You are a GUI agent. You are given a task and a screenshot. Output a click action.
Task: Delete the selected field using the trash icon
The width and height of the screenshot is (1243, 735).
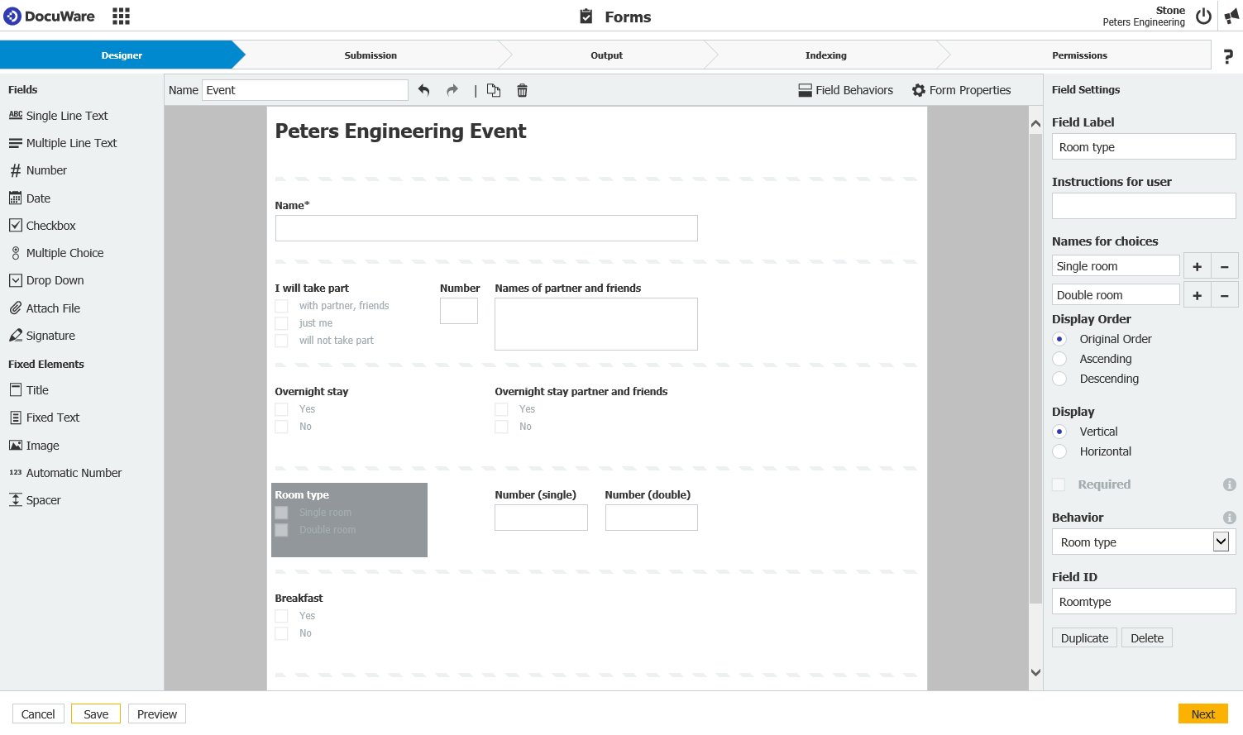pyautogui.click(x=522, y=90)
